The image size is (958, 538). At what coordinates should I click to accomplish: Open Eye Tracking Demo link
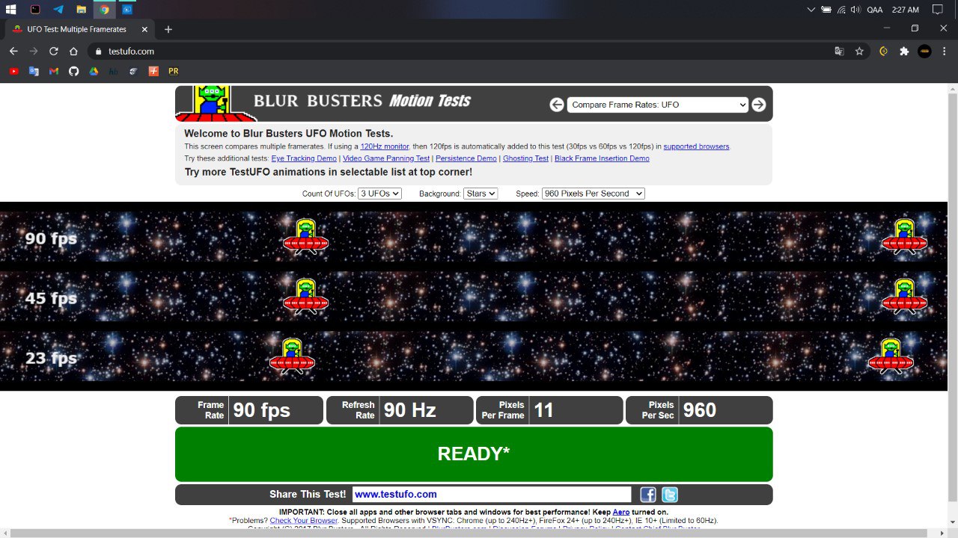(x=304, y=158)
